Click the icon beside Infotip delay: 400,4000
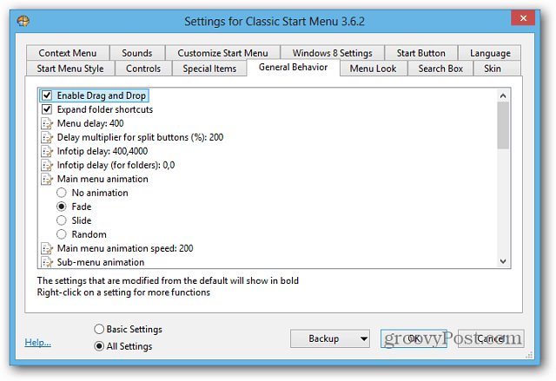 tap(47, 151)
